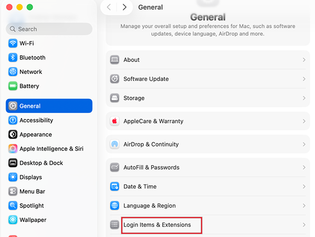Open Appearance in the sidebar
Image resolution: width=315 pixels, height=237 pixels.
click(x=36, y=135)
